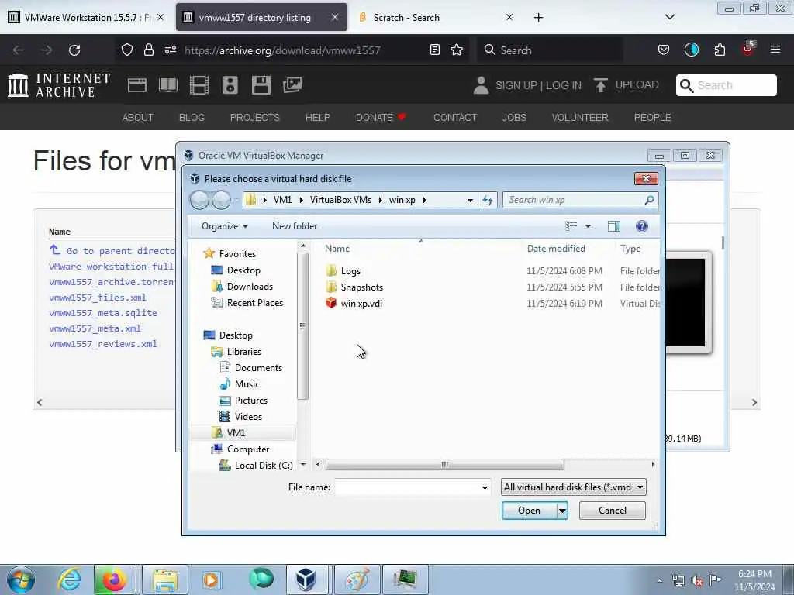Bookmark this page with star icon

(457, 50)
